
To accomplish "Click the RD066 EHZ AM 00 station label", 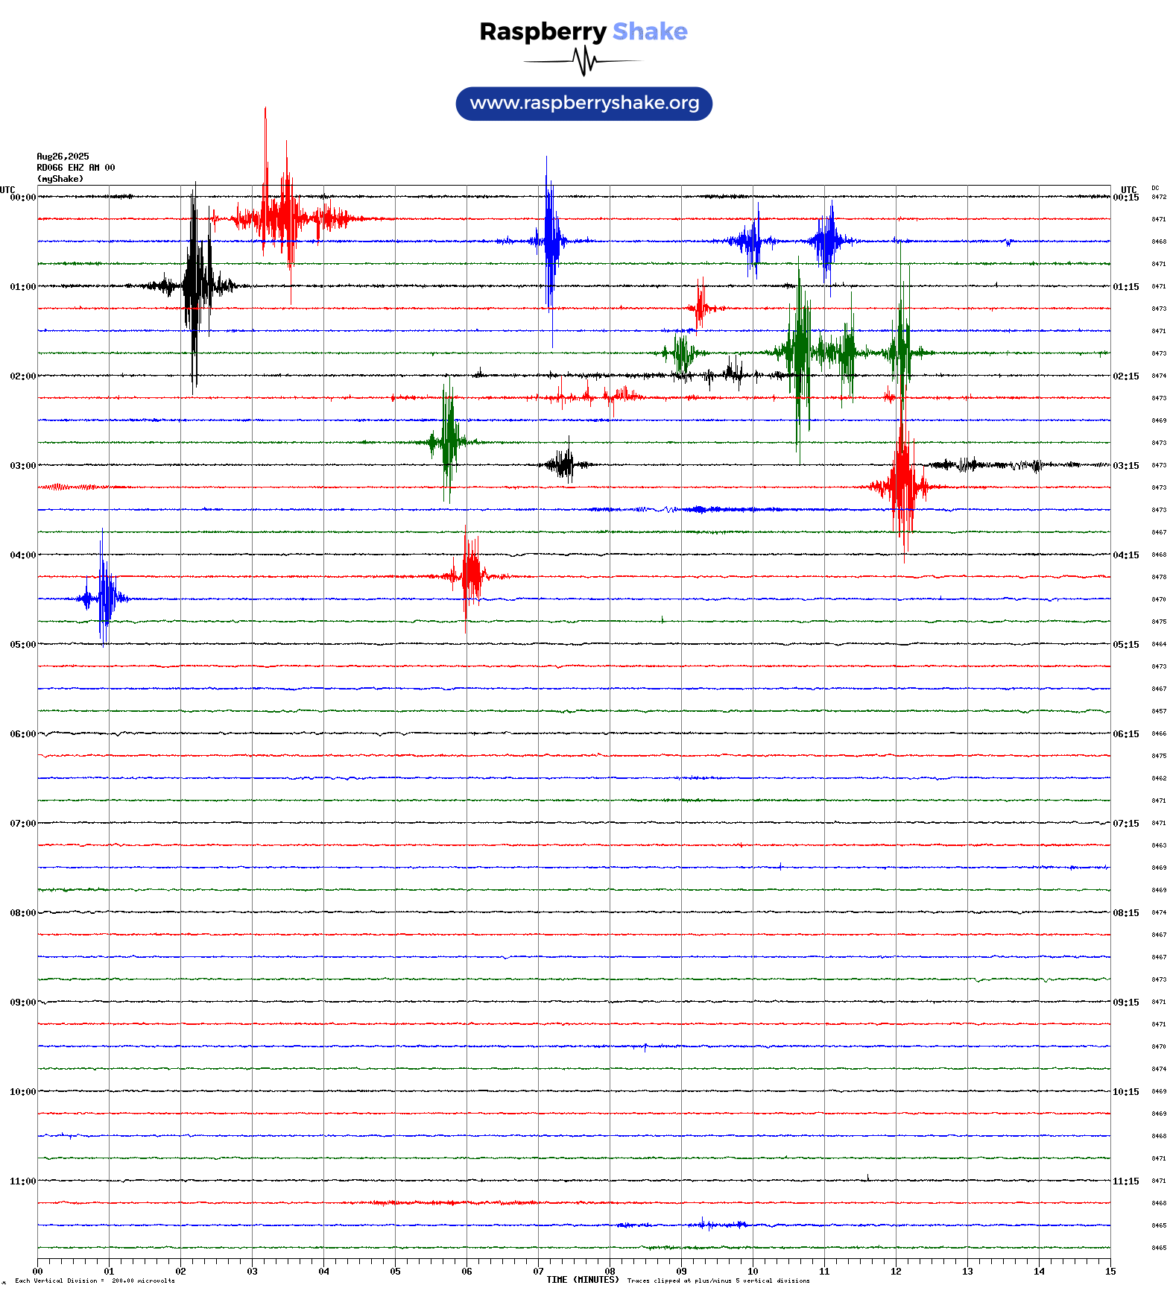I will pyautogui.click(x=75, y=168).
